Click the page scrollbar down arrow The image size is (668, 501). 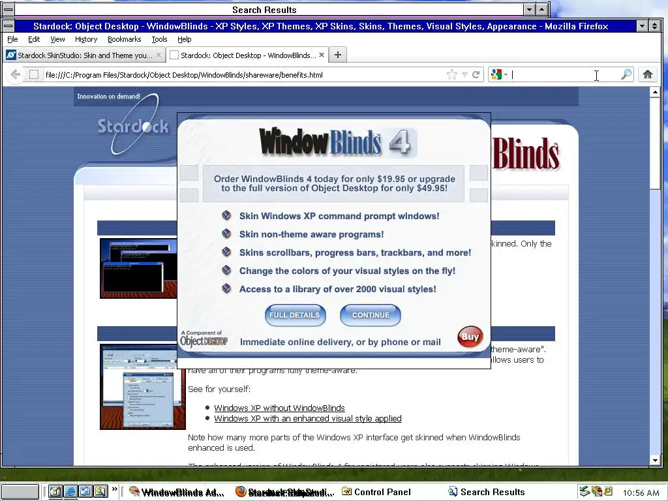tap(655, 460)
